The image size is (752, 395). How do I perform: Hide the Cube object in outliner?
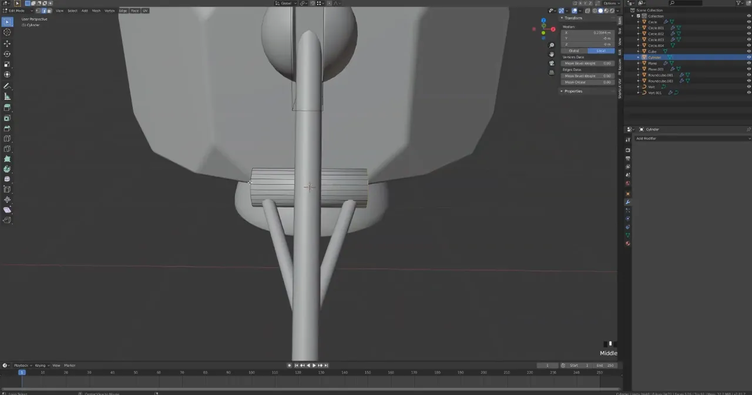coord(748,51)
